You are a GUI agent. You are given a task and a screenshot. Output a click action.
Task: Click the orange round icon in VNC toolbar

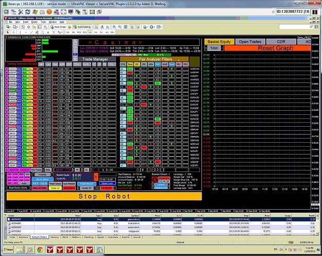coord(49,12)
